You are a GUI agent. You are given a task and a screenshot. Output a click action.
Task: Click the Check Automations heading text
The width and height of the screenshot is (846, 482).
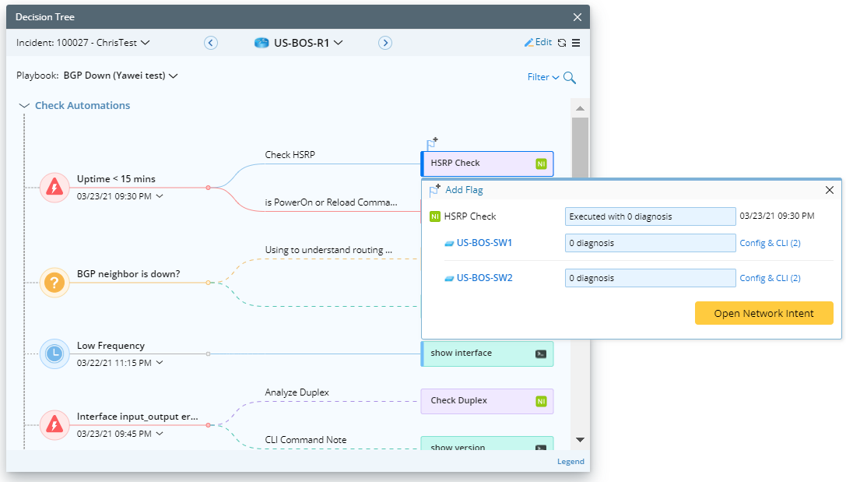pos(82,106)
